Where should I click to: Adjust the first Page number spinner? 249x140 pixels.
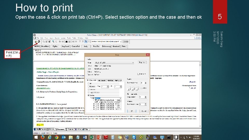coord(146,97)
